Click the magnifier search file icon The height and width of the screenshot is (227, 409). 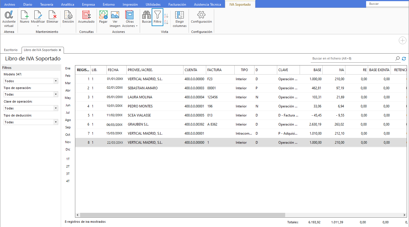[397, 58]
